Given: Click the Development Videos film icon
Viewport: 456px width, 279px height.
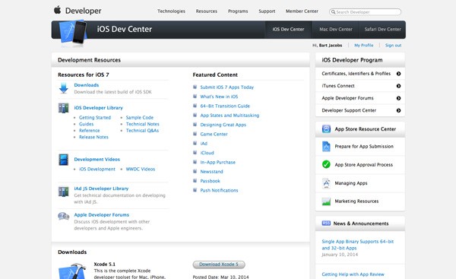Looking at the screenshot, I should pos(63,160).
